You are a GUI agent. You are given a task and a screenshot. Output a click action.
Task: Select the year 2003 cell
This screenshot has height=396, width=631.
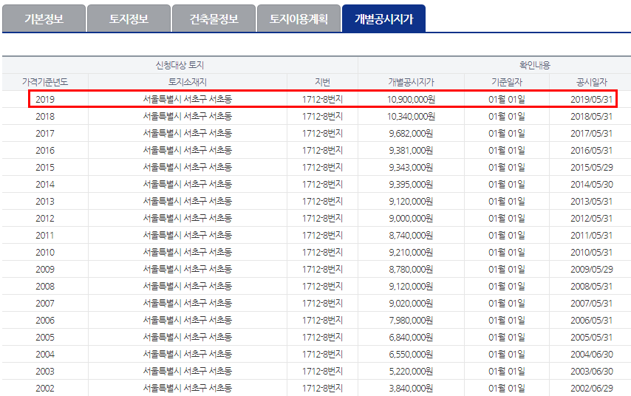click(45, 371)
